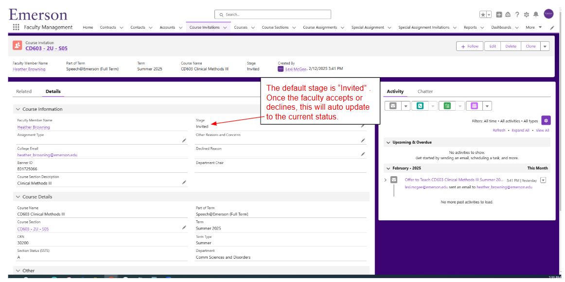Image resolution: width=565 pixels, height=282 pixels.
Task: Click the View All link
Action: (x=542, y=130)
